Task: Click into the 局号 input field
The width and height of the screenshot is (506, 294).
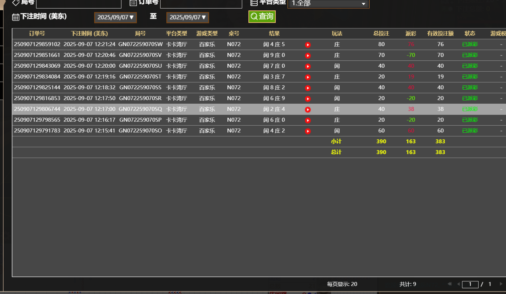Action: (79, 4)
